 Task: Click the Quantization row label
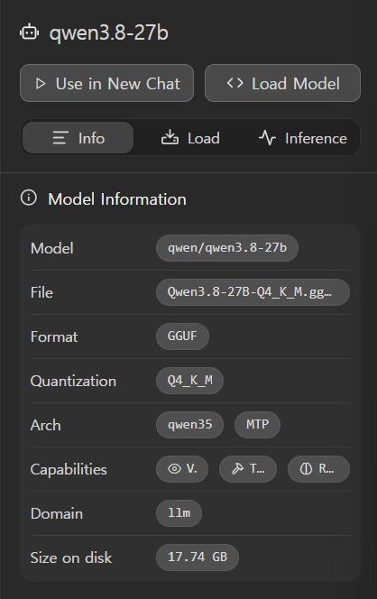73,381
